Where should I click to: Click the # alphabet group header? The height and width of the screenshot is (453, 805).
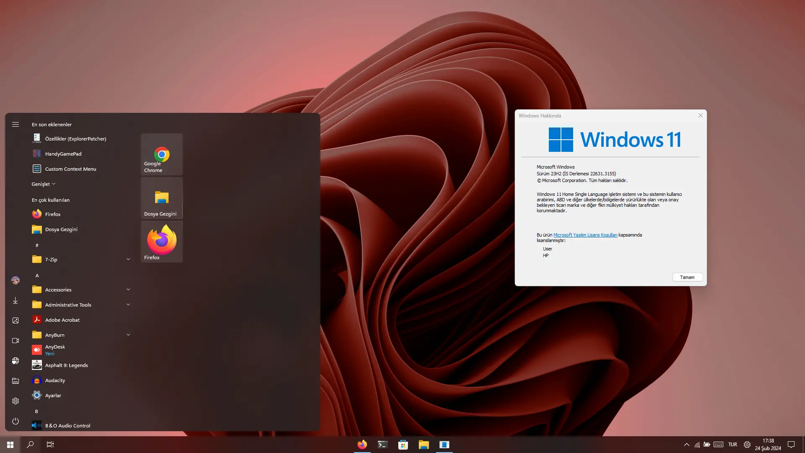pyautogui.click(x=37, y=245)
